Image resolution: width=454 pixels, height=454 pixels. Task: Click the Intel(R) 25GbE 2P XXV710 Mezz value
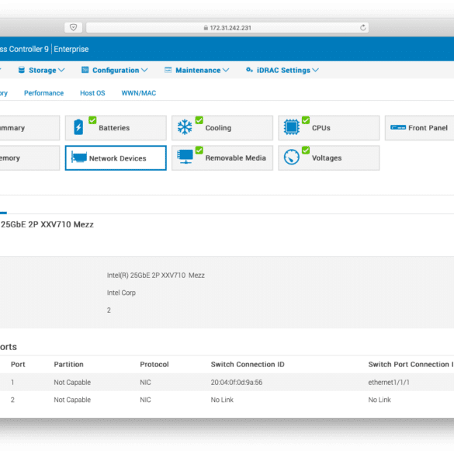pyautogui.click(x=156, y=275)
